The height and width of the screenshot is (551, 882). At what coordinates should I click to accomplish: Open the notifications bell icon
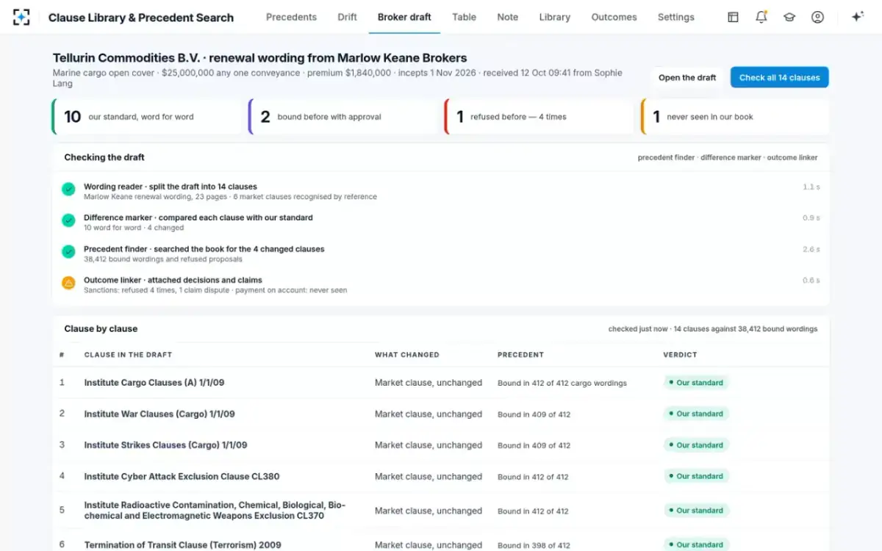click(x=761, y=17)
